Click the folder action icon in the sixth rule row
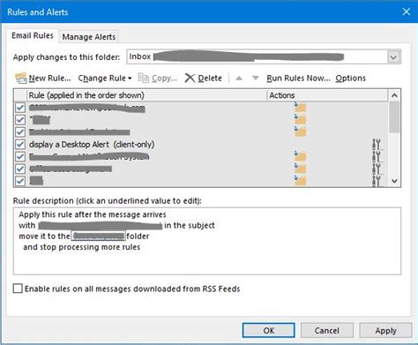The height and width of the screenshot is (345, 418). click(x=300, y=169)
